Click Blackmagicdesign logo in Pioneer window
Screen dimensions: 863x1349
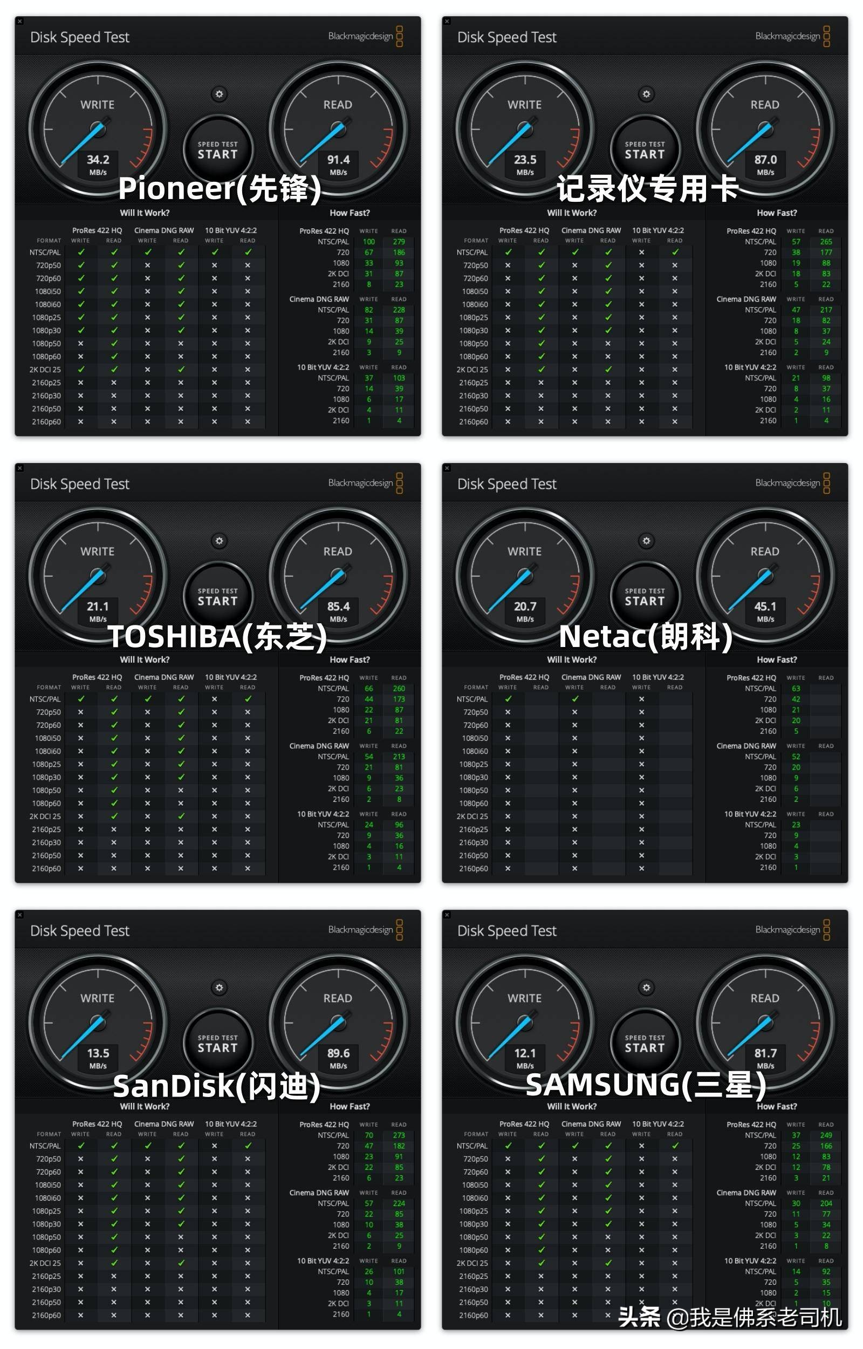(365, 37)
